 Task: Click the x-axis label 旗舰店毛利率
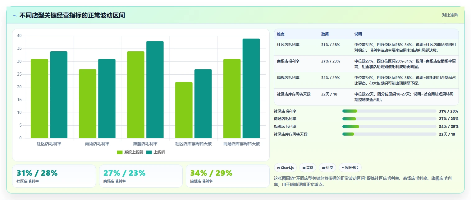coord(145,144)
